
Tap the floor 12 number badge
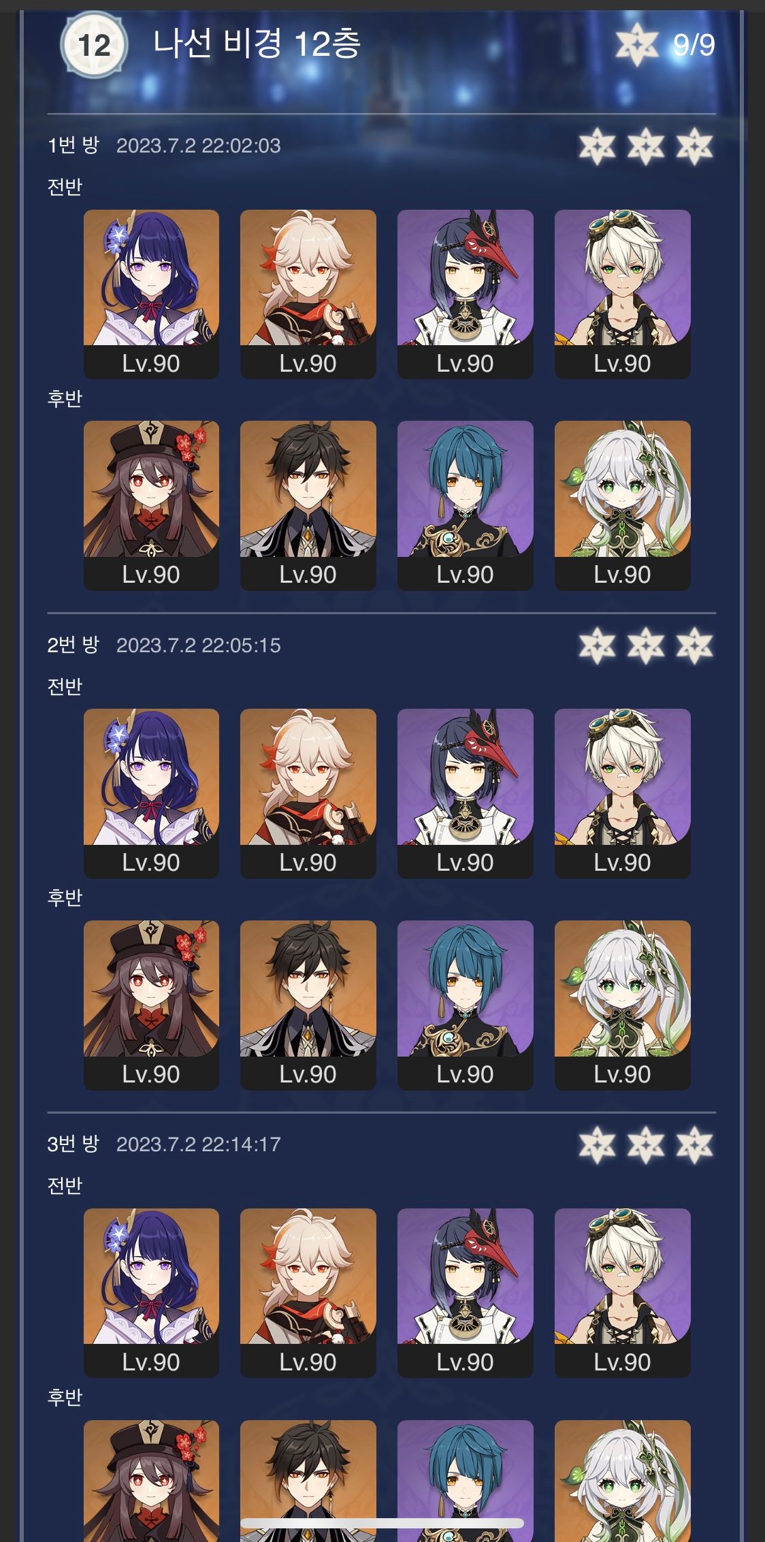click(94, 46)
